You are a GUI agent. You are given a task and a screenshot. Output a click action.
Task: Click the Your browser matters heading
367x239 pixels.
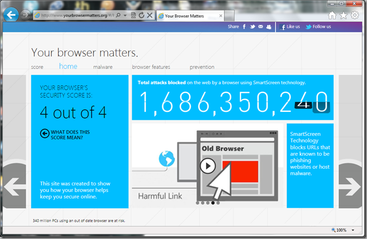click(84, 52)
